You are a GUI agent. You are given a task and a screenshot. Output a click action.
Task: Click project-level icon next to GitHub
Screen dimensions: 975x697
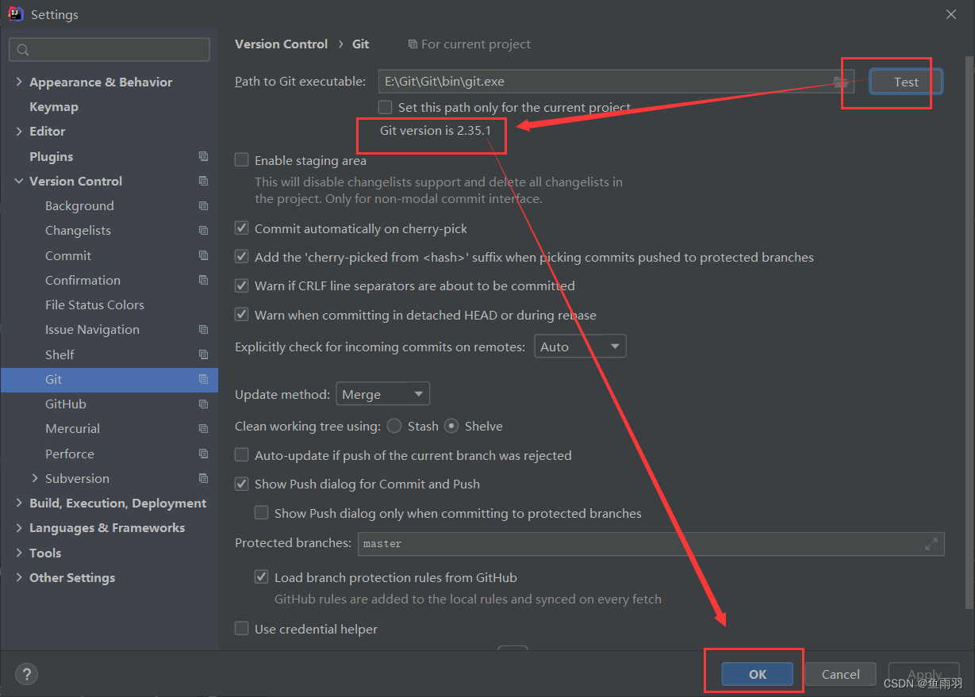[204, 404]
